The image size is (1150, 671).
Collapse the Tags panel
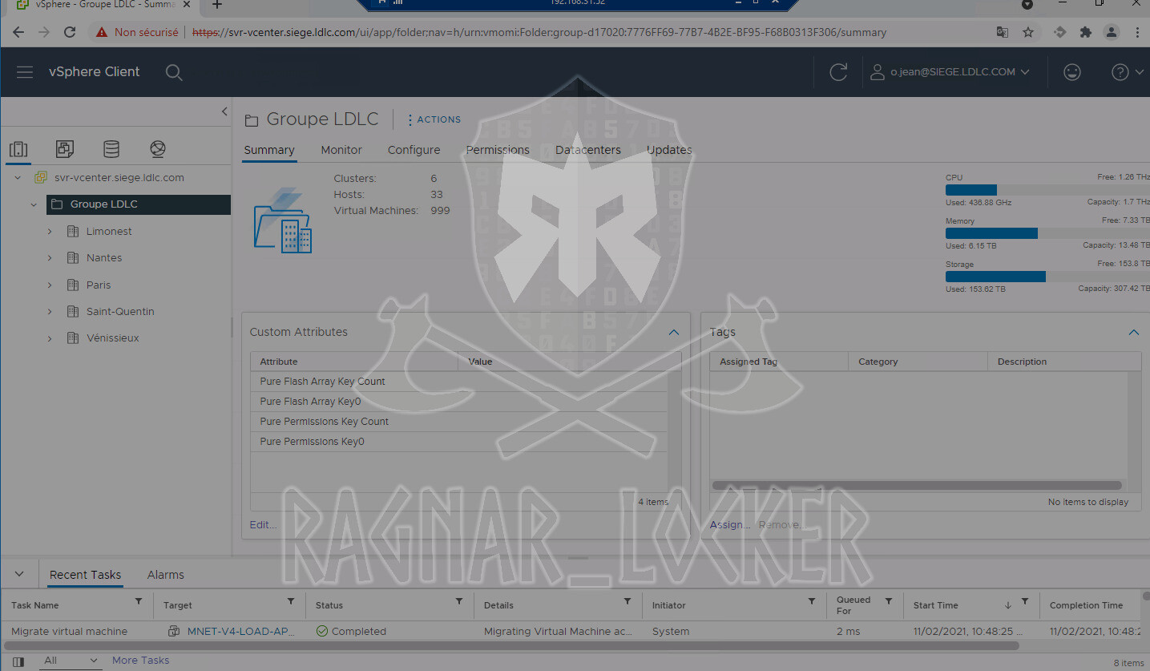click(x=1134, y=332)
